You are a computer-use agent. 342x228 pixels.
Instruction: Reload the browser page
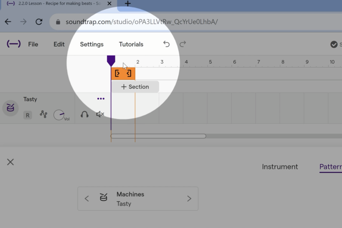click(x=39, y=22)
